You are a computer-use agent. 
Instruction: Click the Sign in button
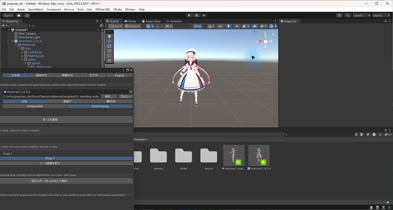point(8,15)
